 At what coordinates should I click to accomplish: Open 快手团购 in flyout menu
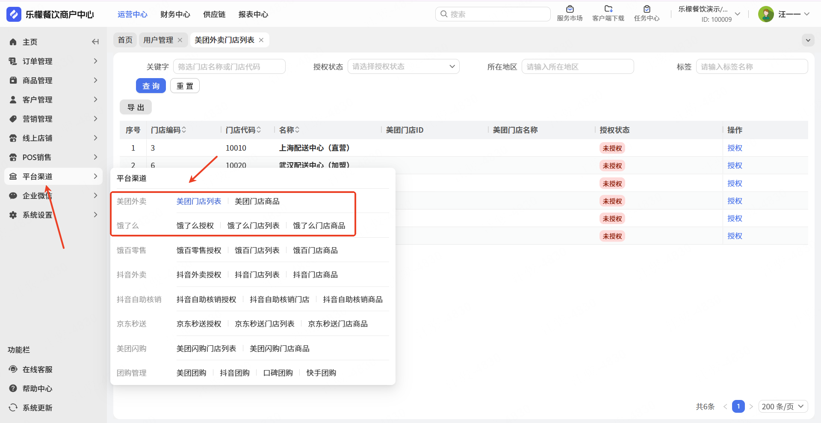[321, 373]
